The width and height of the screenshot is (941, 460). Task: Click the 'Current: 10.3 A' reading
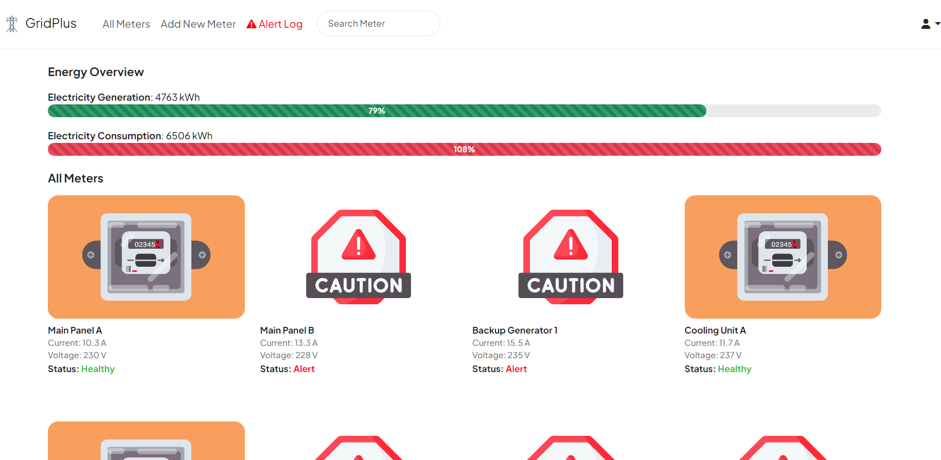pos(77,343)
